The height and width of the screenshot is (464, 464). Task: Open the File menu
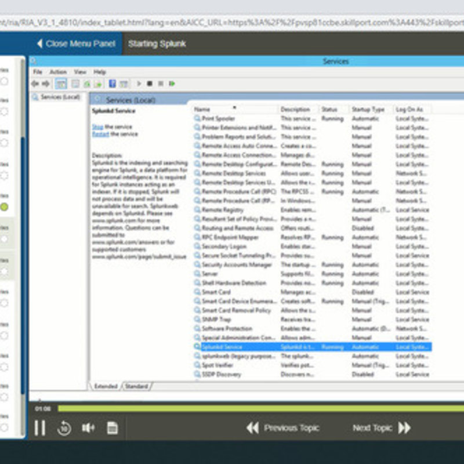point(38,72)
